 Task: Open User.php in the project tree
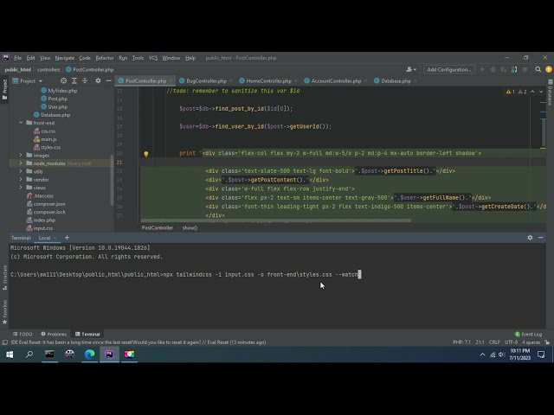click(x=54, y=107)
